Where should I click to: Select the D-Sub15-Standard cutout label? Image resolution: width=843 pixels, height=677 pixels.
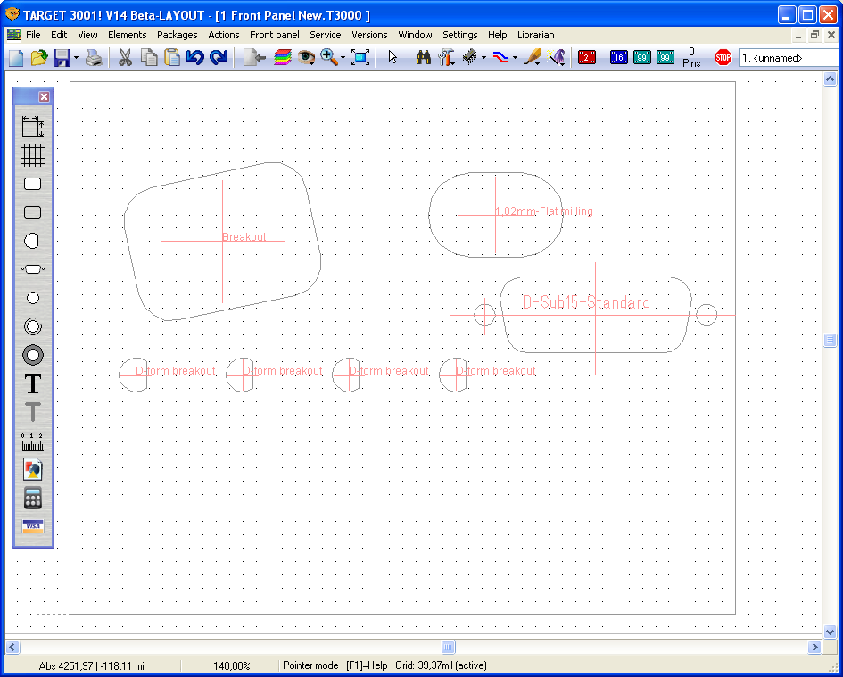tap(586, 303)
